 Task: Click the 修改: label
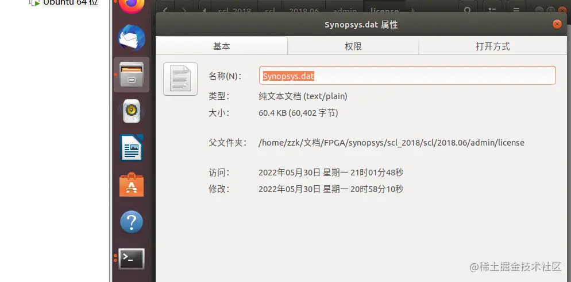point(219,189)
